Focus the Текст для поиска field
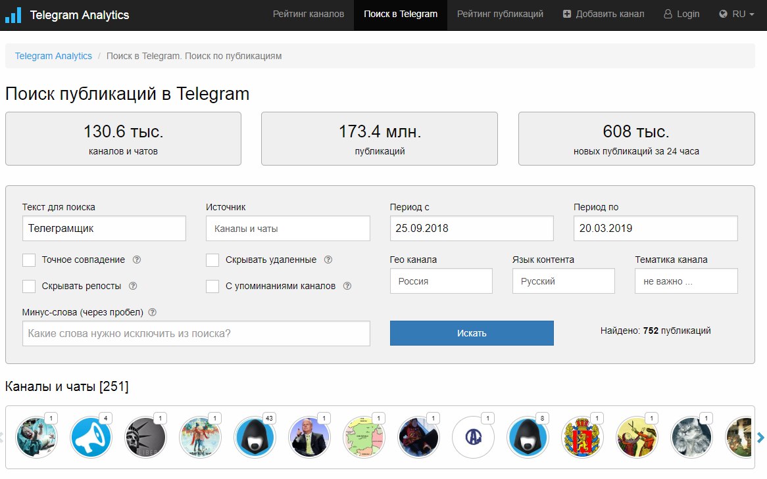The width and height of the screenshot is (767, 479). tap(104, 228)
